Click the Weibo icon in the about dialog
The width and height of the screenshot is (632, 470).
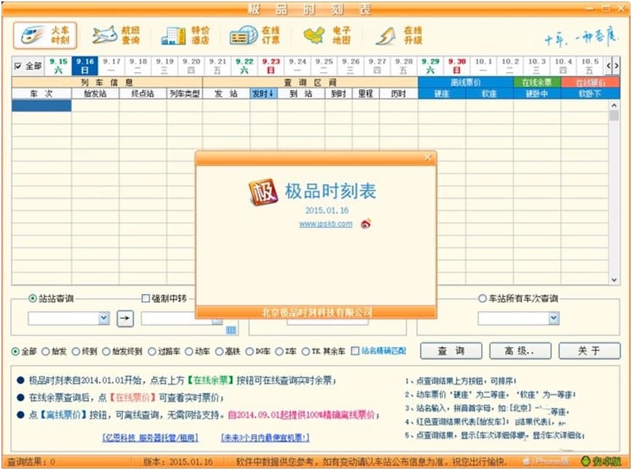[x=366, y=223]
